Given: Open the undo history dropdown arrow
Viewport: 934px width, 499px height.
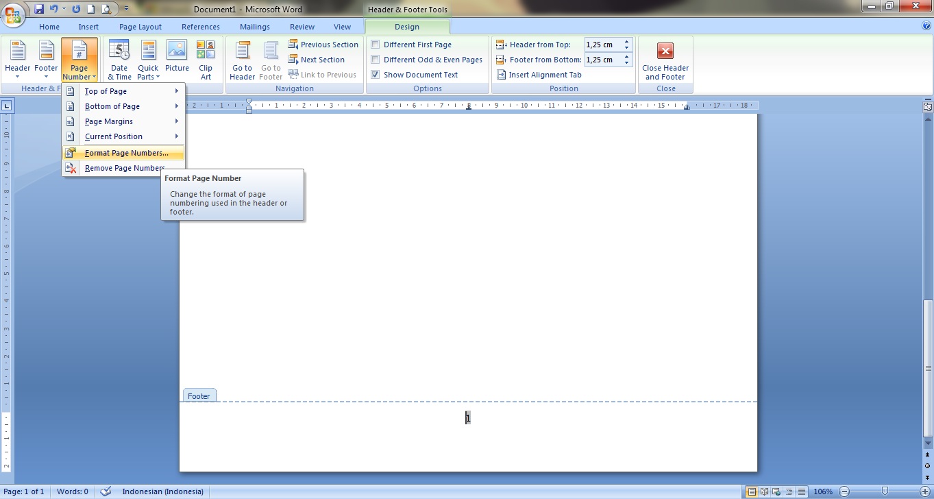Looking at the screenshot, I should (x=64, y=9).
